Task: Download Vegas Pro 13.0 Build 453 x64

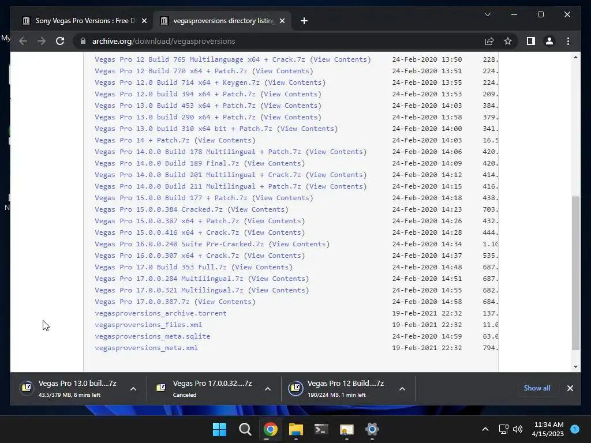Action: pyautogui.click(x=175, y=106)
